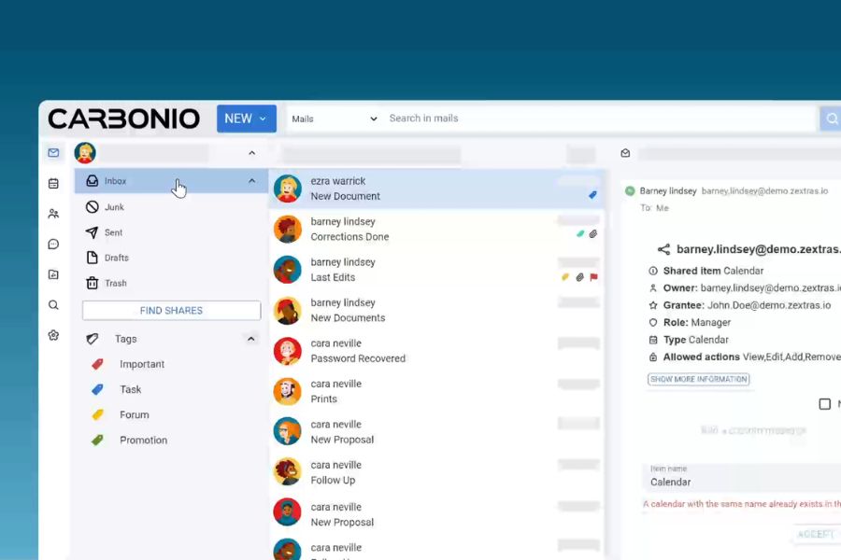Click the Item name Calendar field
841x560 pixels.
coord(742,476)
